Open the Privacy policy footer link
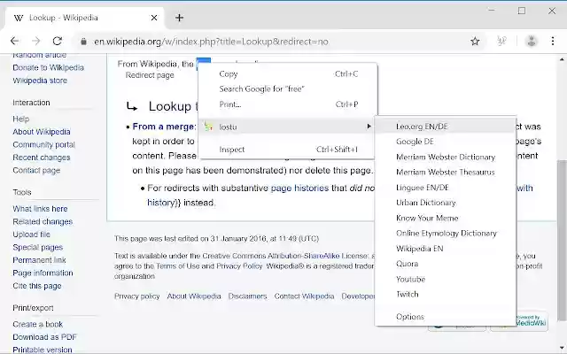 point(136,296)
